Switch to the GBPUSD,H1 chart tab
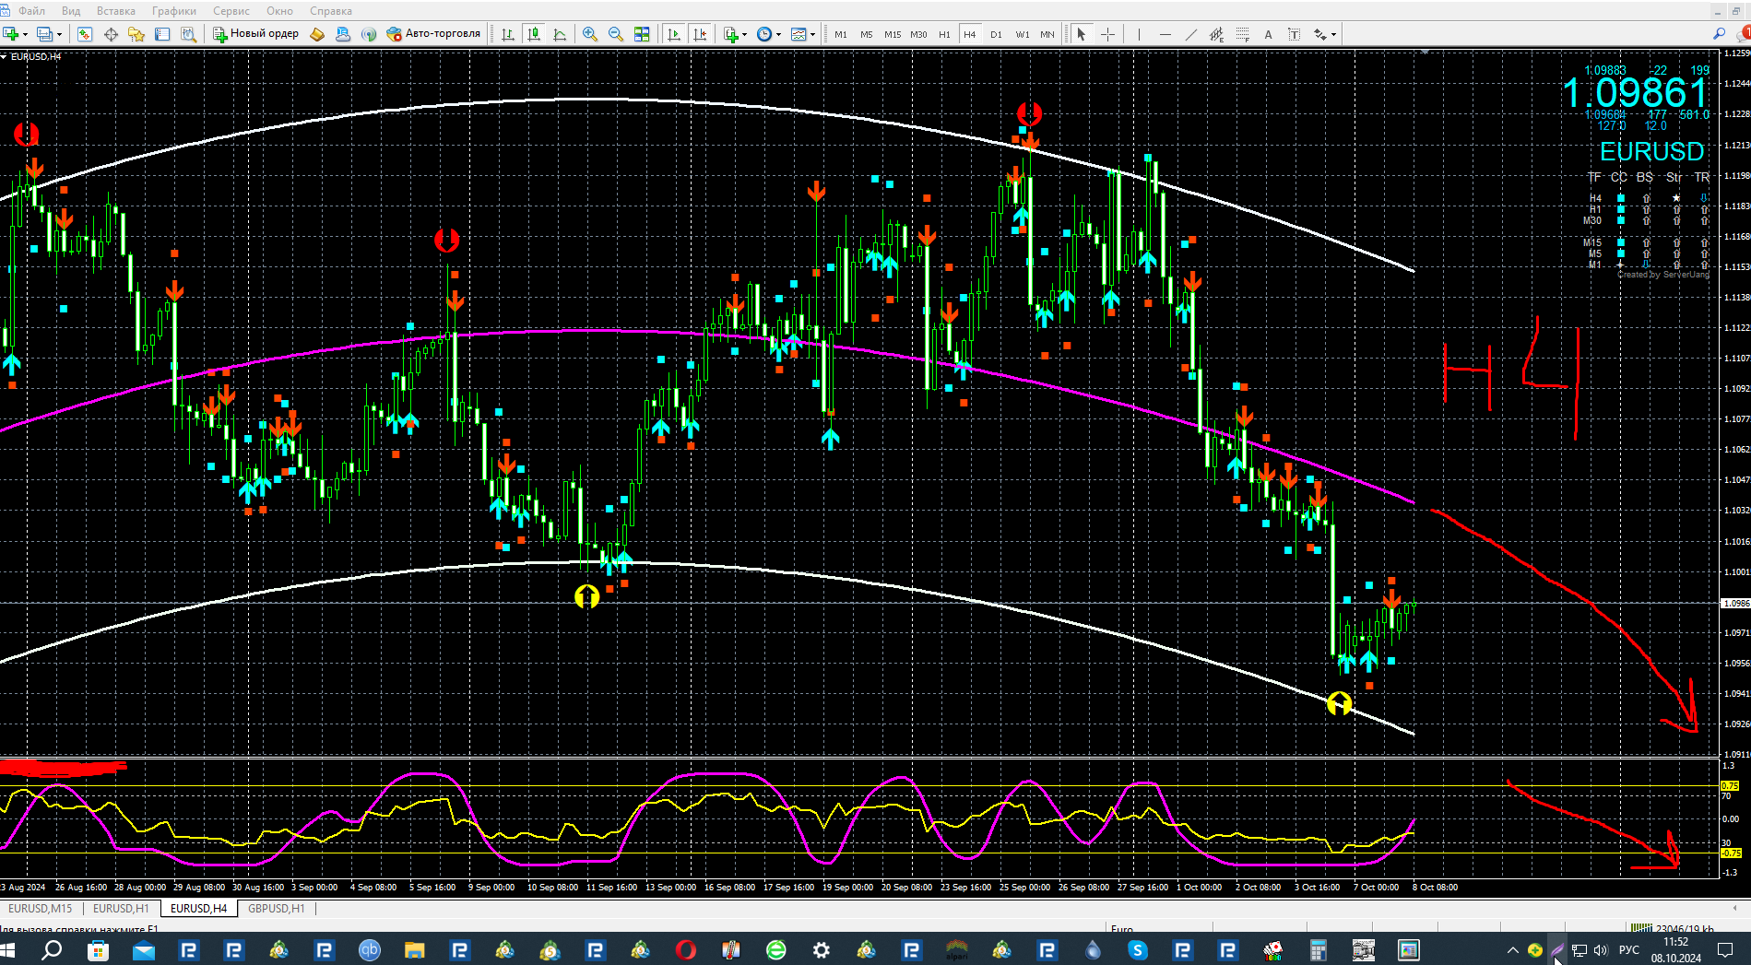 click(x=276, y=908)
